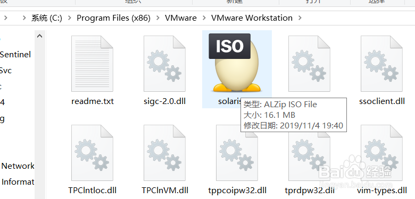
Task: Expand the chevron after VMware Workstation breadcrumb
Action: pyautogui.click(x=300, y=18)
